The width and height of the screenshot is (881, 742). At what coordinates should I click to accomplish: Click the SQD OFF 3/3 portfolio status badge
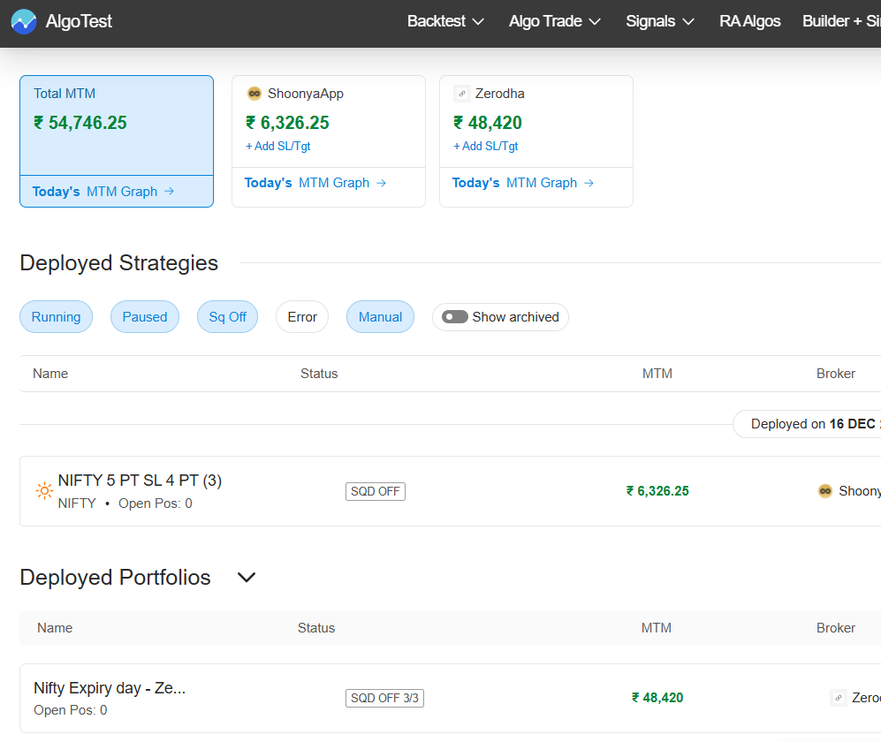(x=384, y=698)
